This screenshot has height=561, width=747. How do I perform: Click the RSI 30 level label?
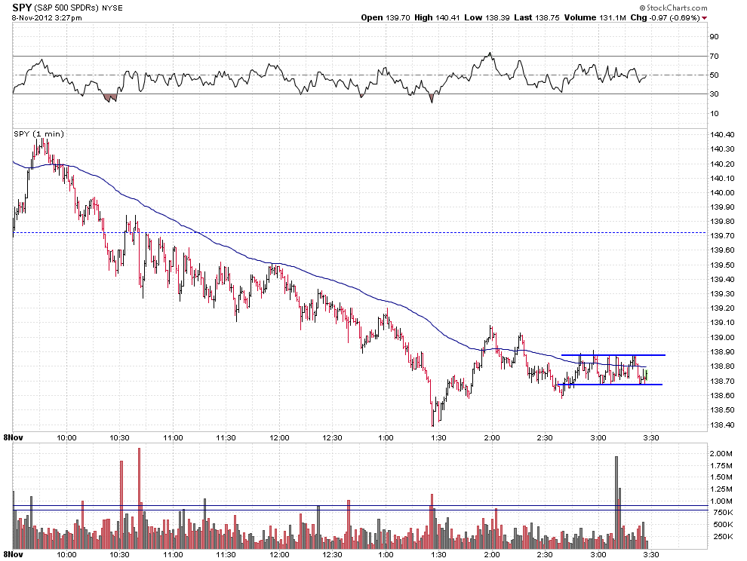(x=714, y=93)
